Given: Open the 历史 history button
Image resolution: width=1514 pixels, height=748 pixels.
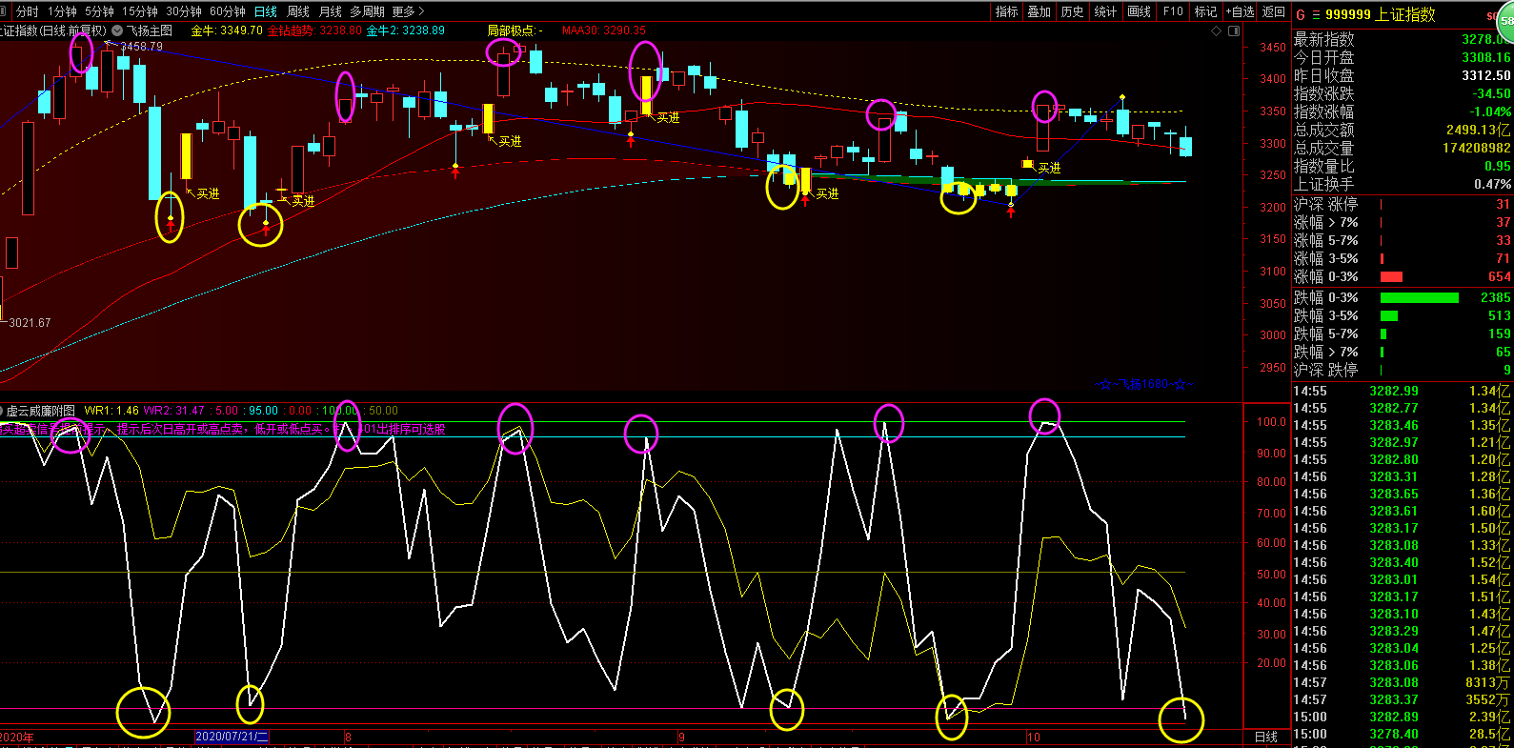Looking at the screenshot, I should [x=1073, y=11].
